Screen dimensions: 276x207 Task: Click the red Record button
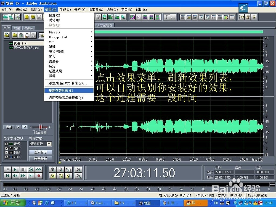point(39,176)
